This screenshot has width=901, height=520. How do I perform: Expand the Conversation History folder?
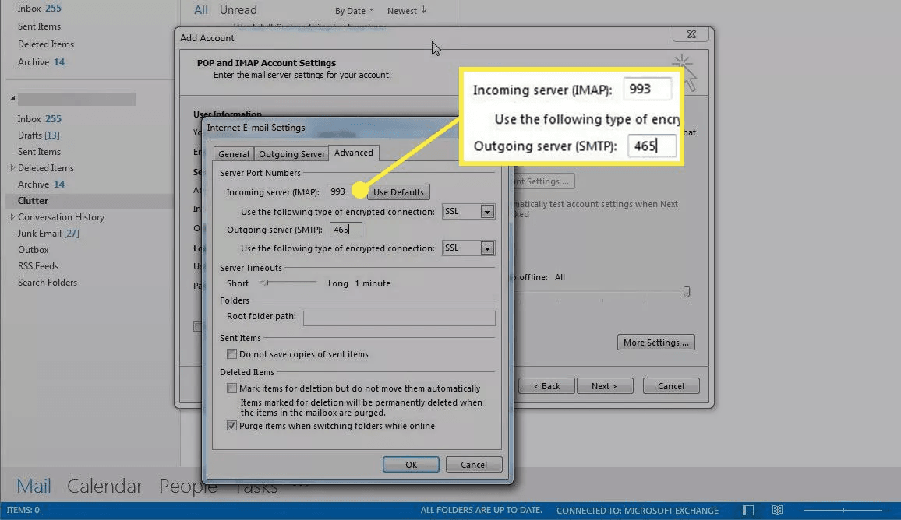[x=12, y=217]
